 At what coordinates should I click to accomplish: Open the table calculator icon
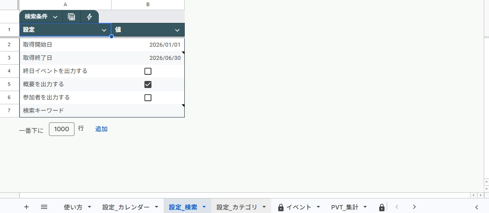coord(71,17)
